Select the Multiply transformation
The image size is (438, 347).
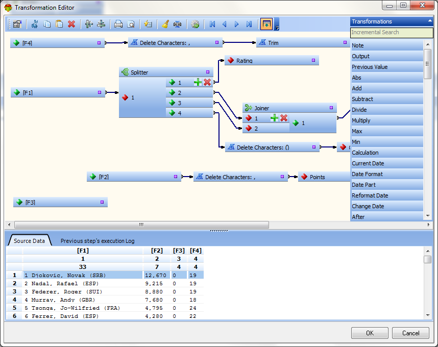(x=387, y=120)
